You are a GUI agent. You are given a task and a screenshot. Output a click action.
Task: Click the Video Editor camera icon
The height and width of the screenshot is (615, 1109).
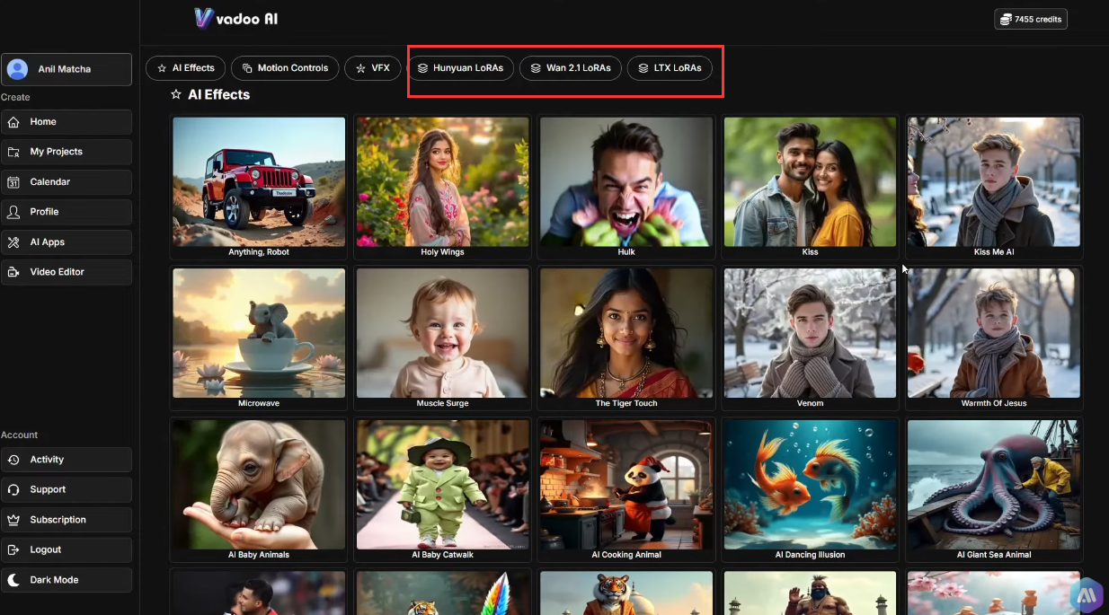(x=13, y=272)
